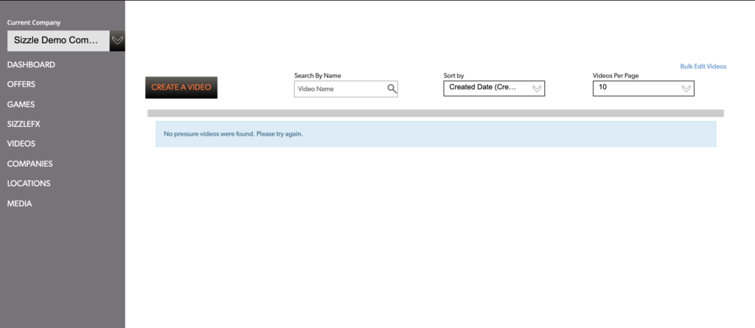Click the Current Company label
The image size is (755, 328).
tap(34, 23)
